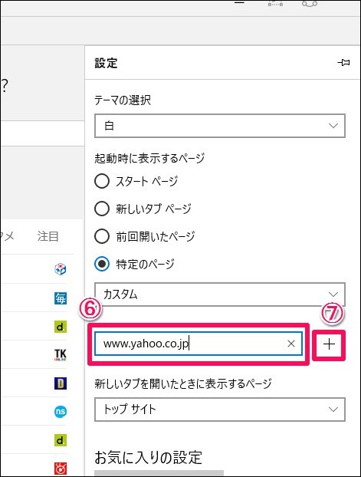Choose the 前回開いたページ radio option
Viewport: 361px width, 477px height.
point(145,236)
